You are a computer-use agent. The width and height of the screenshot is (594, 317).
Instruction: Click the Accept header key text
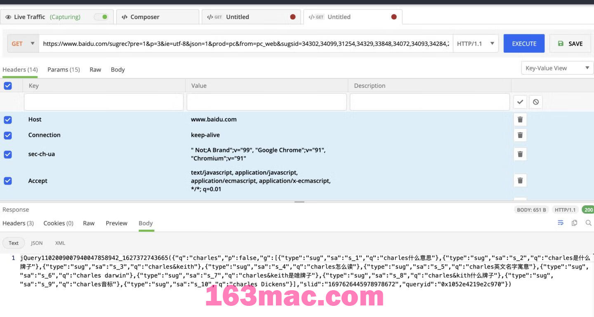point(38,181)
